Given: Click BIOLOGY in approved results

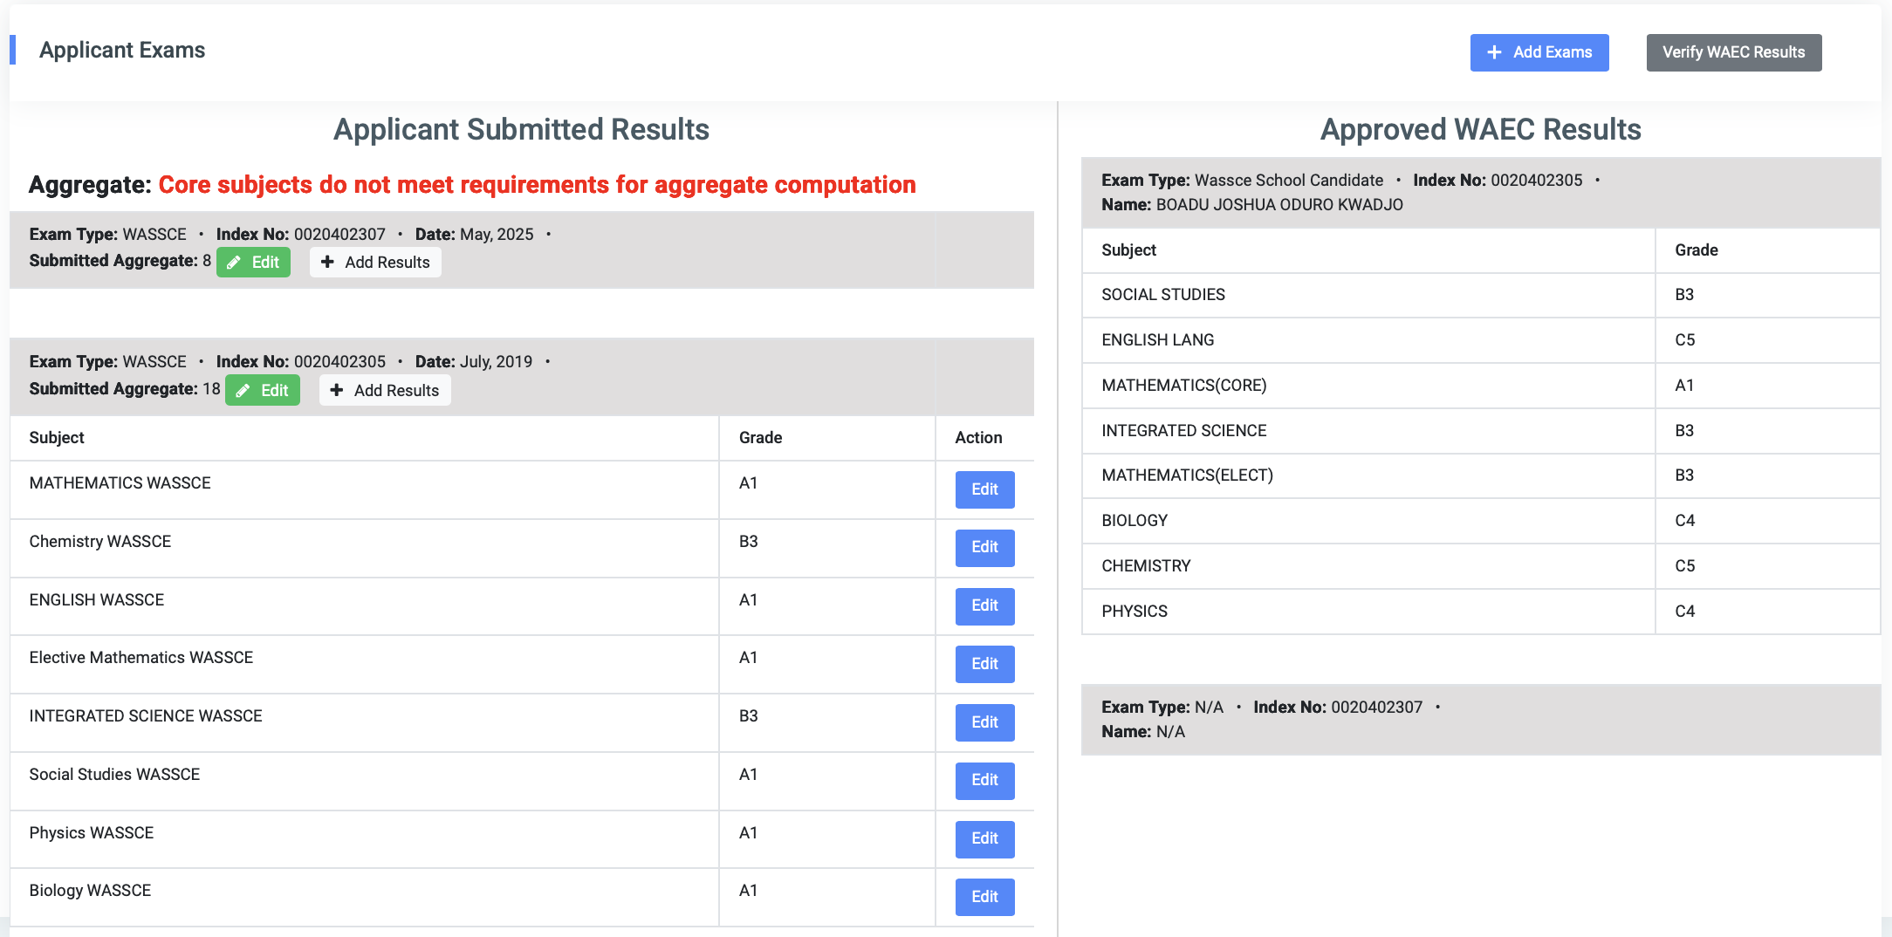Looking at the screenshot, I should point(1135,521).
